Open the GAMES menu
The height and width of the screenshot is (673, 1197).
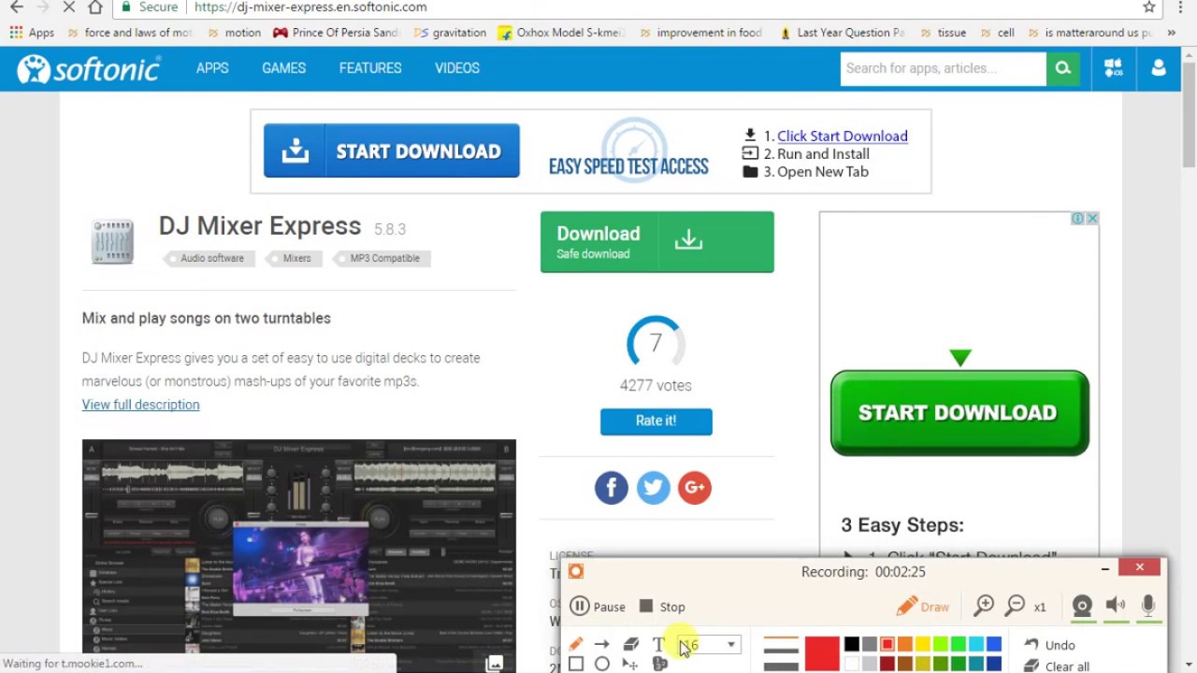(284, 68)
